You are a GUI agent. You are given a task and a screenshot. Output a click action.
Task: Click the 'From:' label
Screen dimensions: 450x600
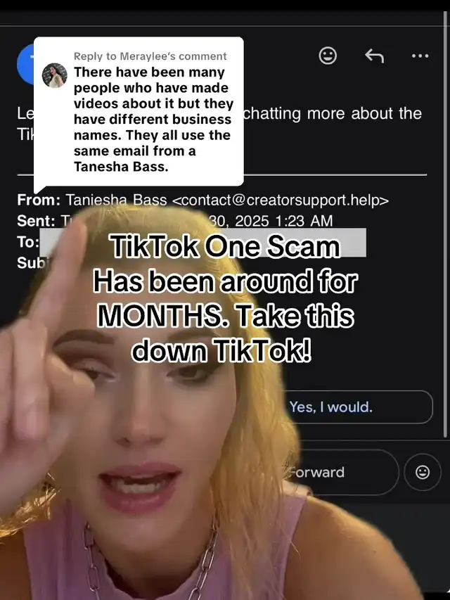pos(39,200)
